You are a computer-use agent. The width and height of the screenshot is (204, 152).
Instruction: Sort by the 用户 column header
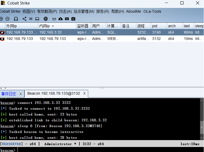(x=99, y=26)
